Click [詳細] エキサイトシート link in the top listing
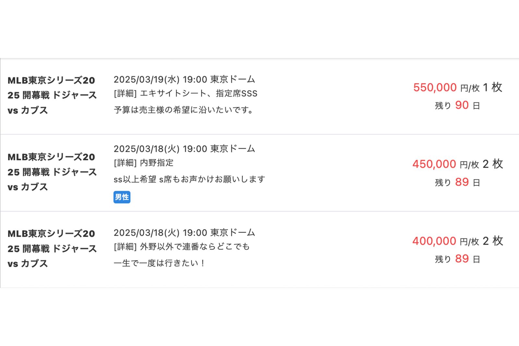The image size is (519, 346). tap(185, 94)
